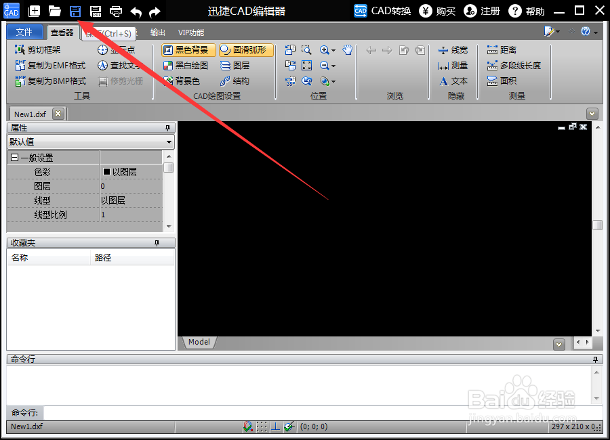This screenshot has width=610, height=440.
Task: Select the Model layout tab
Action: 199,342
